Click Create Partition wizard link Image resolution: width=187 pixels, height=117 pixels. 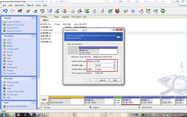tap(13, 22)
